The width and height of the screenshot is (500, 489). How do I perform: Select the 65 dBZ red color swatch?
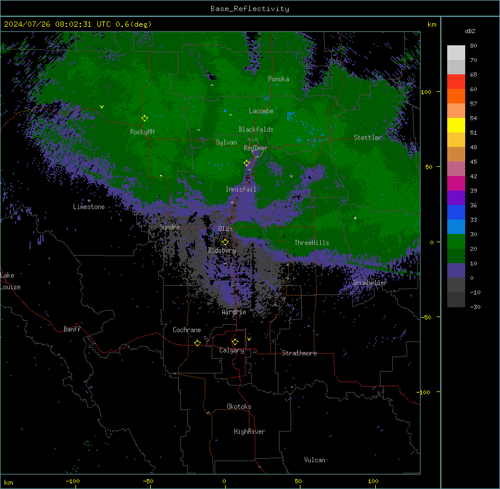[456, 82]
